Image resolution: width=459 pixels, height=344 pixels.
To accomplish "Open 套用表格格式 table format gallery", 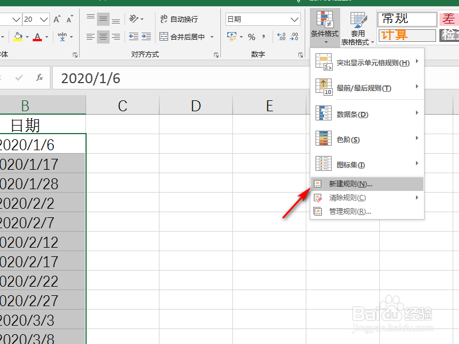I will coord(357,29).
